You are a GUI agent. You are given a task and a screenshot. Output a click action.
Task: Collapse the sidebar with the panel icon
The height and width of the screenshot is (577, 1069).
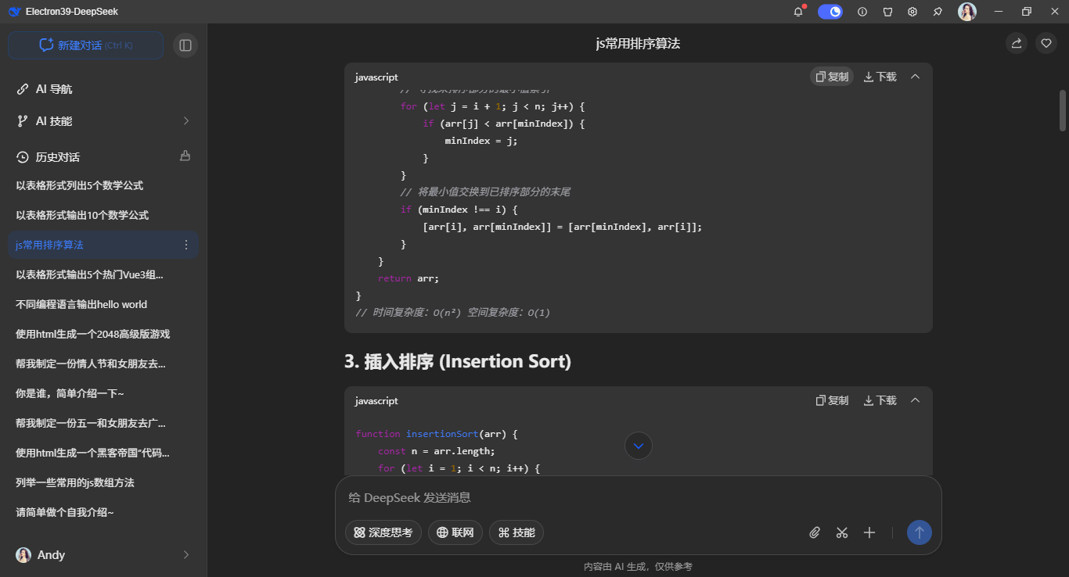185,45
